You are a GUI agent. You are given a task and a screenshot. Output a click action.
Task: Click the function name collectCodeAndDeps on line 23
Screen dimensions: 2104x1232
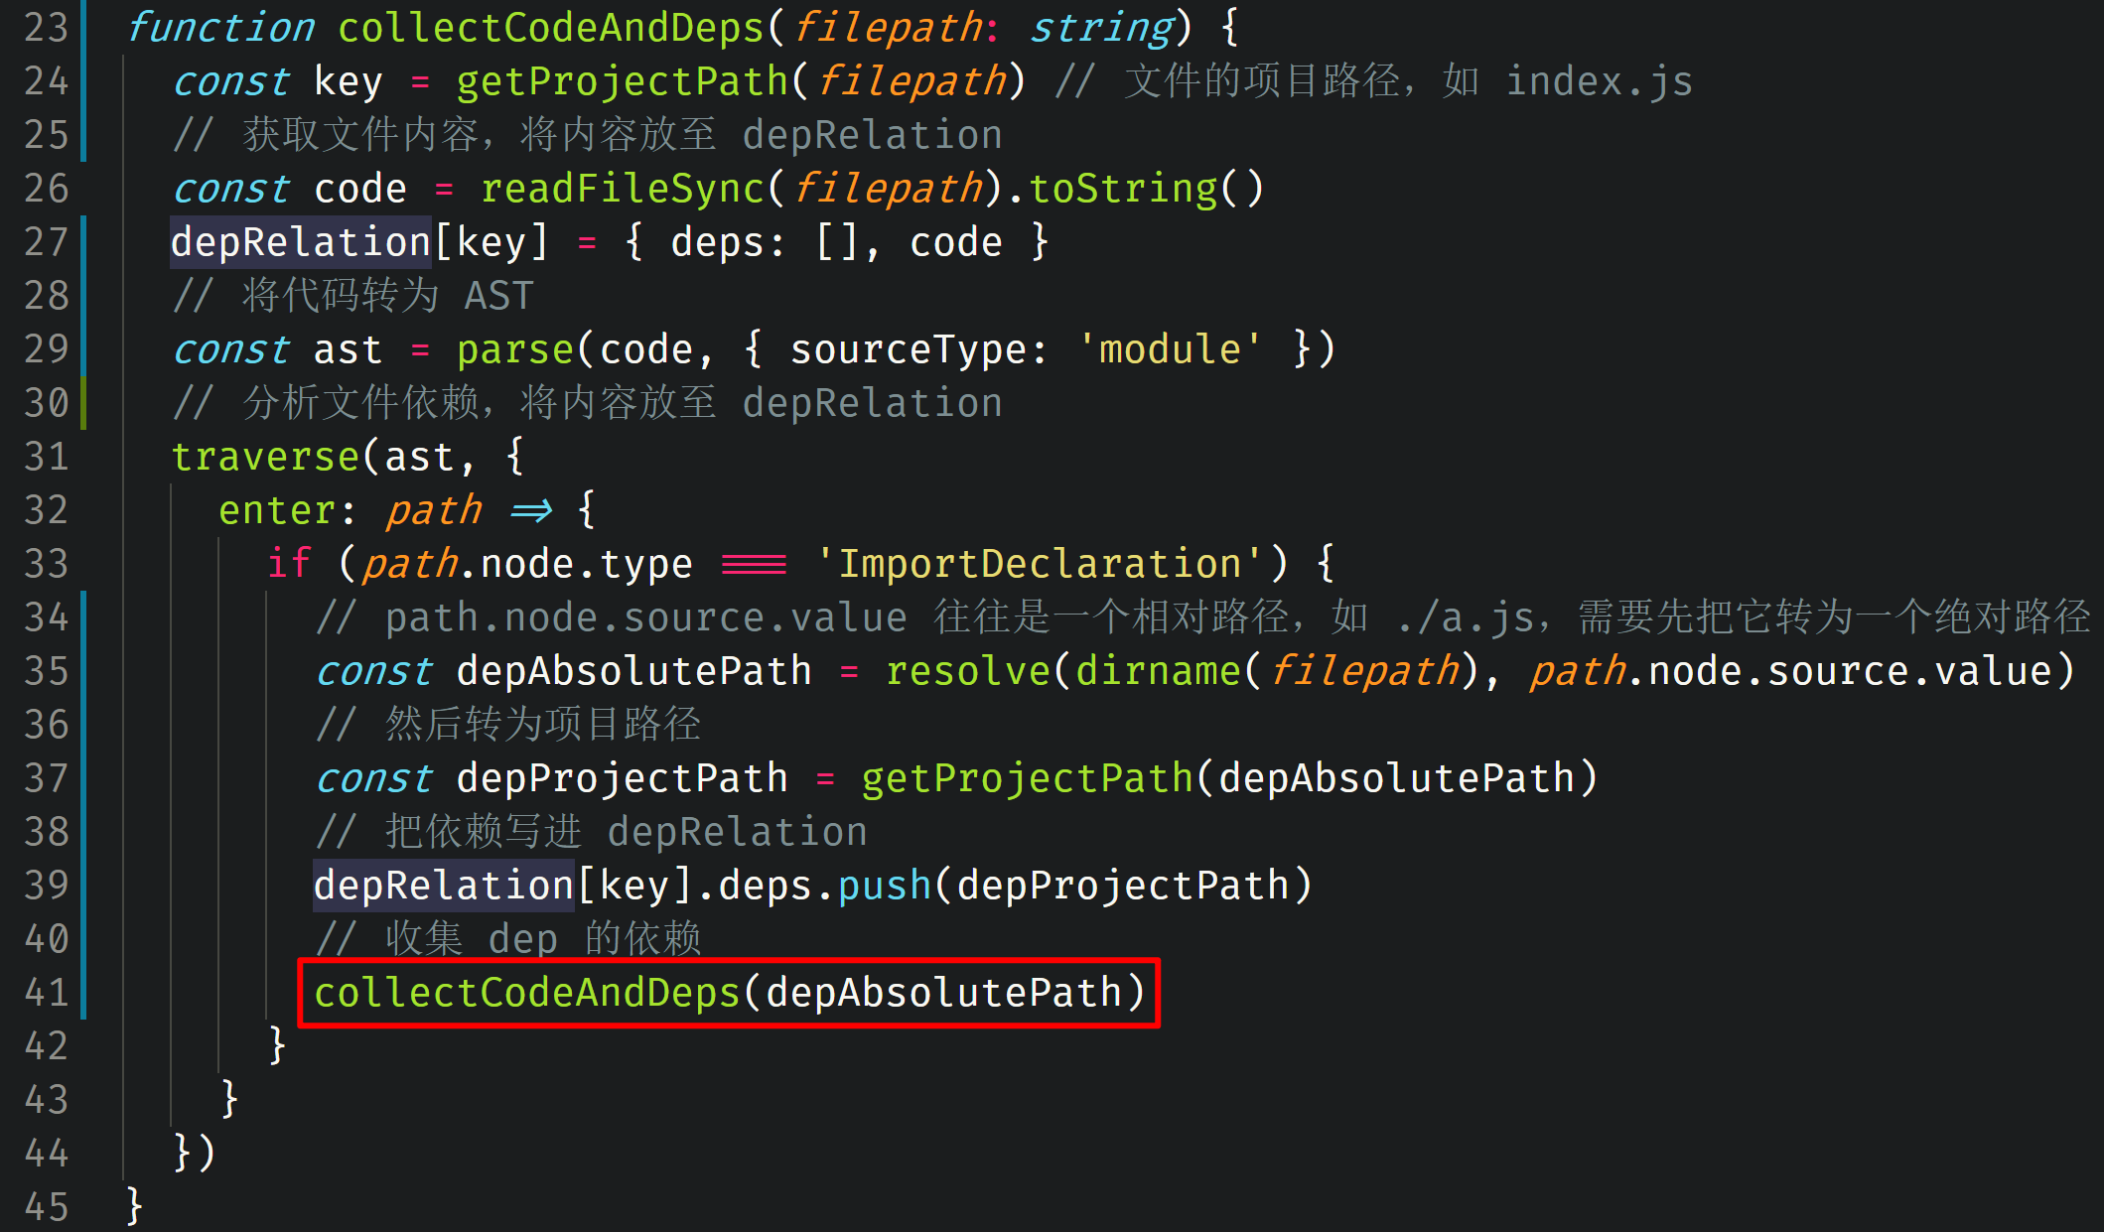click(x=551, y=28)
